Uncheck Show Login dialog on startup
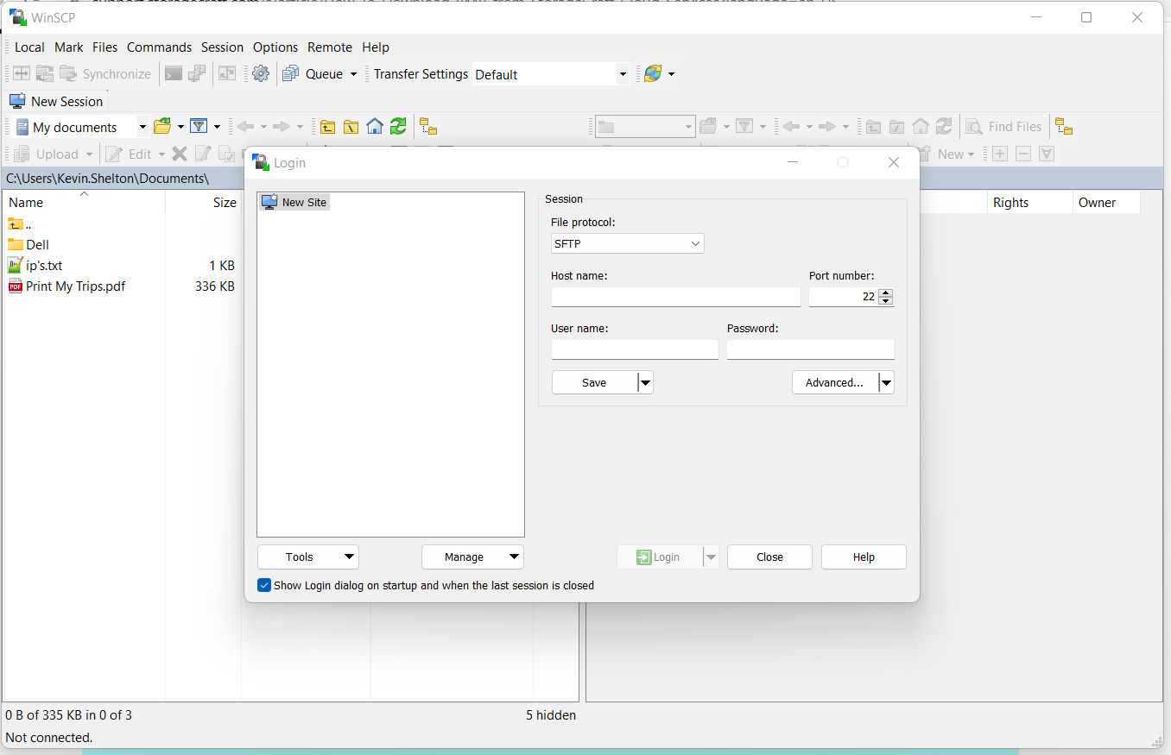This screenshot has width=1171, height=755. pyautogui.click(x=264, y=585)
